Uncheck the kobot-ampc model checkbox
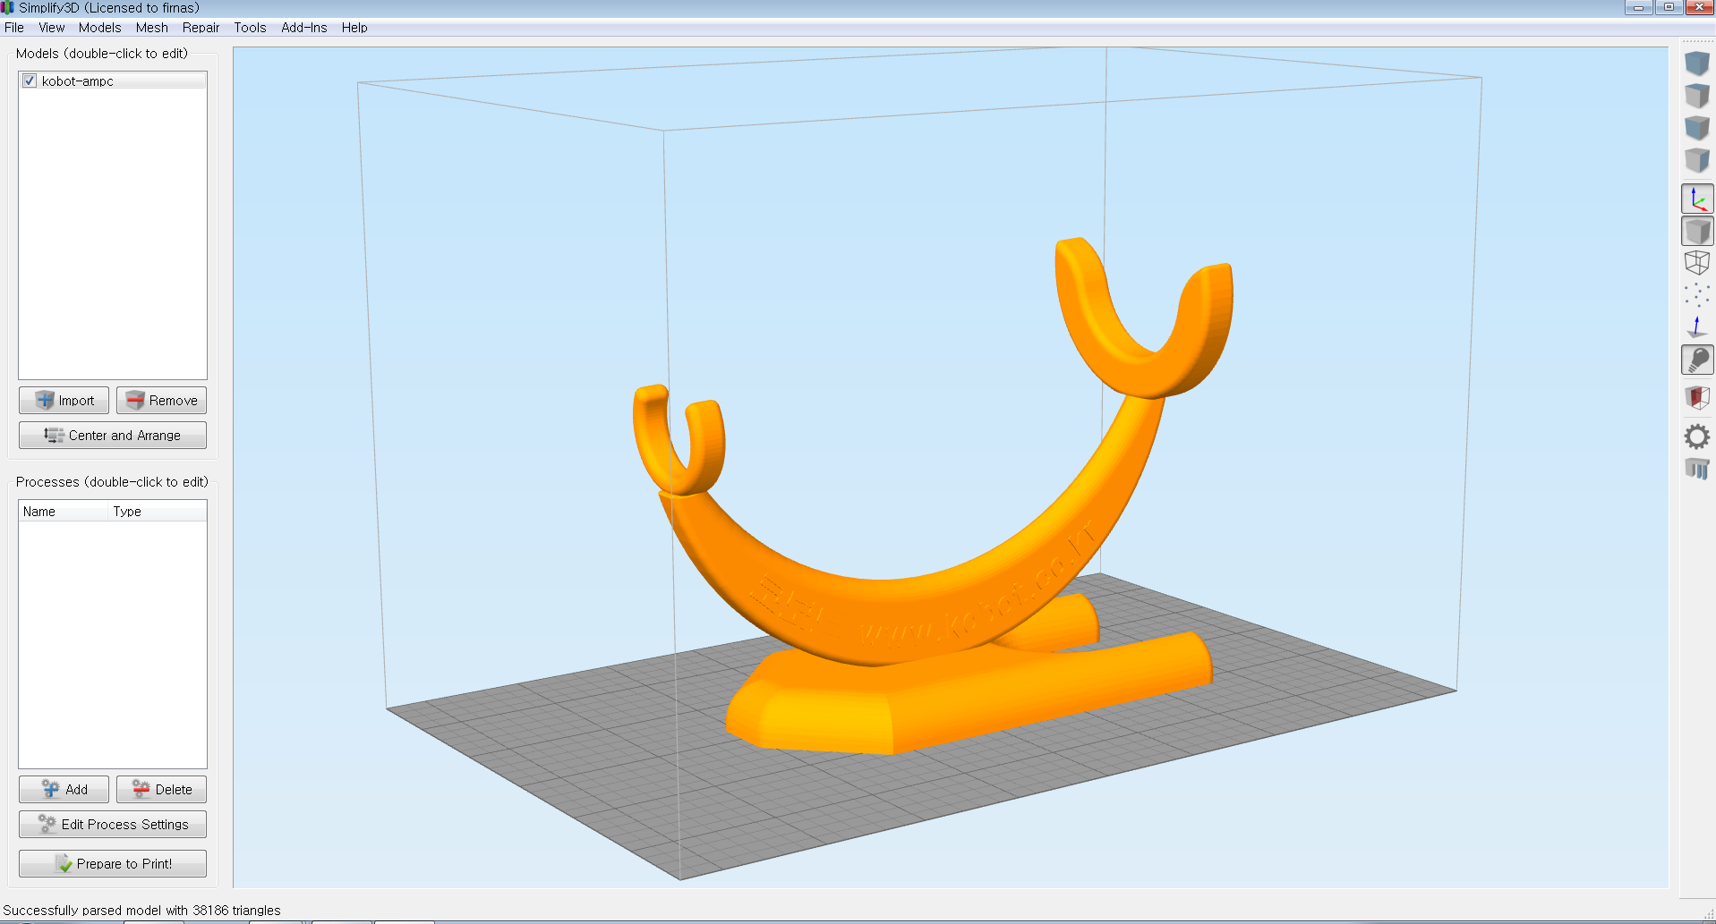Viewport: 1716px width, 924px height. [x=30, y=81]
